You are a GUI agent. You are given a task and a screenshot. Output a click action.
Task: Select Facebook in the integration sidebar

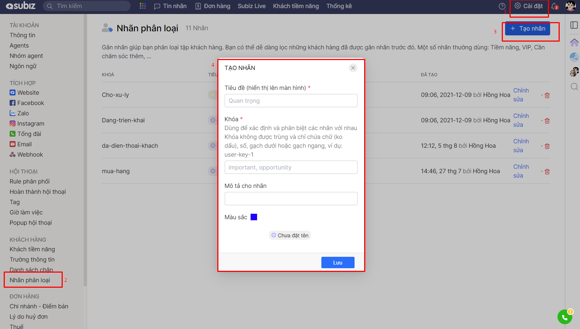pyautogui.click(x=30, y=103)
